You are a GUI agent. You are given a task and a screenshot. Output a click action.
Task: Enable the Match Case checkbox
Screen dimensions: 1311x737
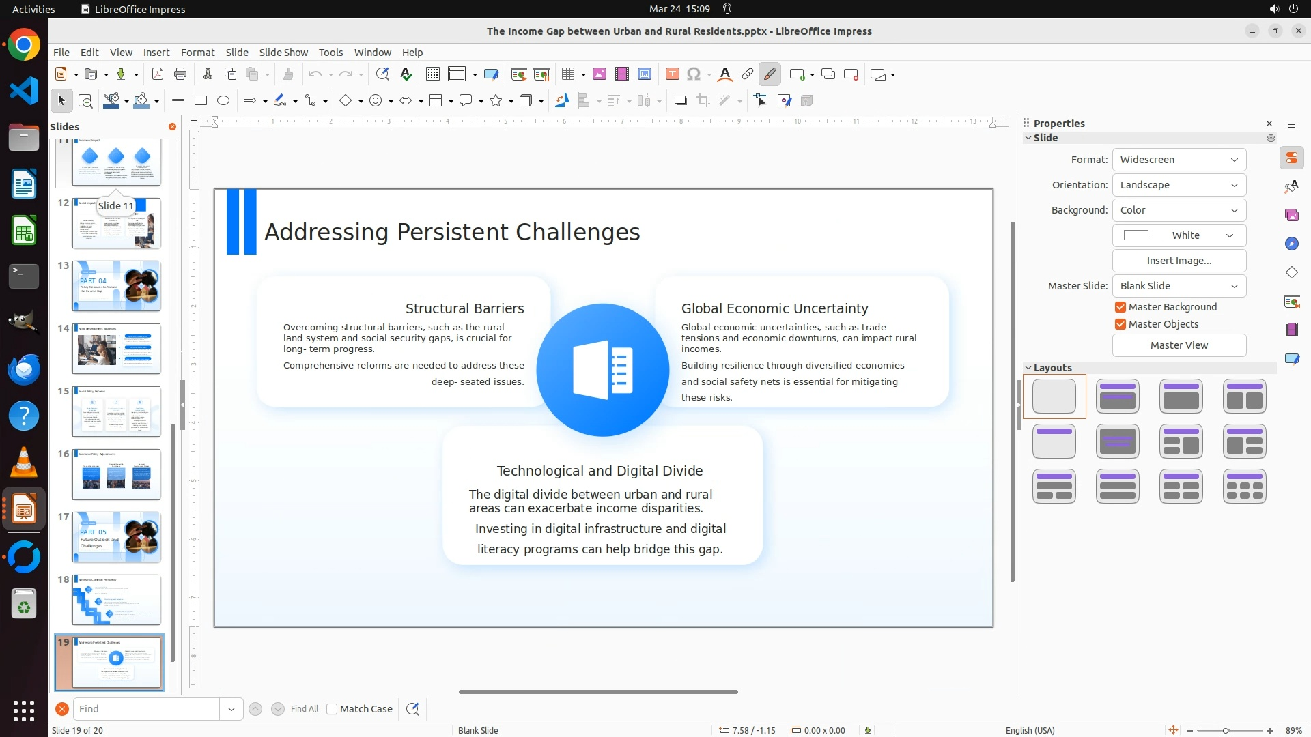333,709
